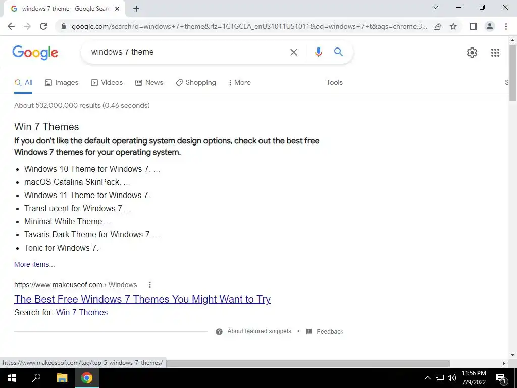Click About featured snippets
Image resolution: width=517 pixels, height=388 pixels.
tap(259, 331)
